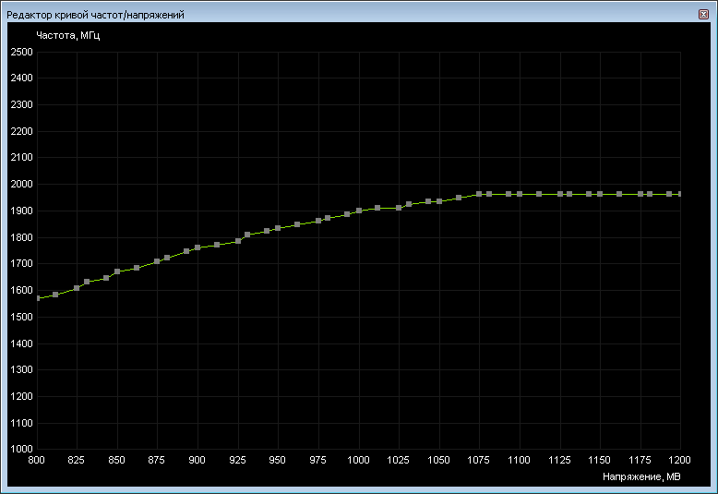718x494 pixels.
Task: Click the 1000 frequency axis value on vertical axis
Action: pos(22,449)
